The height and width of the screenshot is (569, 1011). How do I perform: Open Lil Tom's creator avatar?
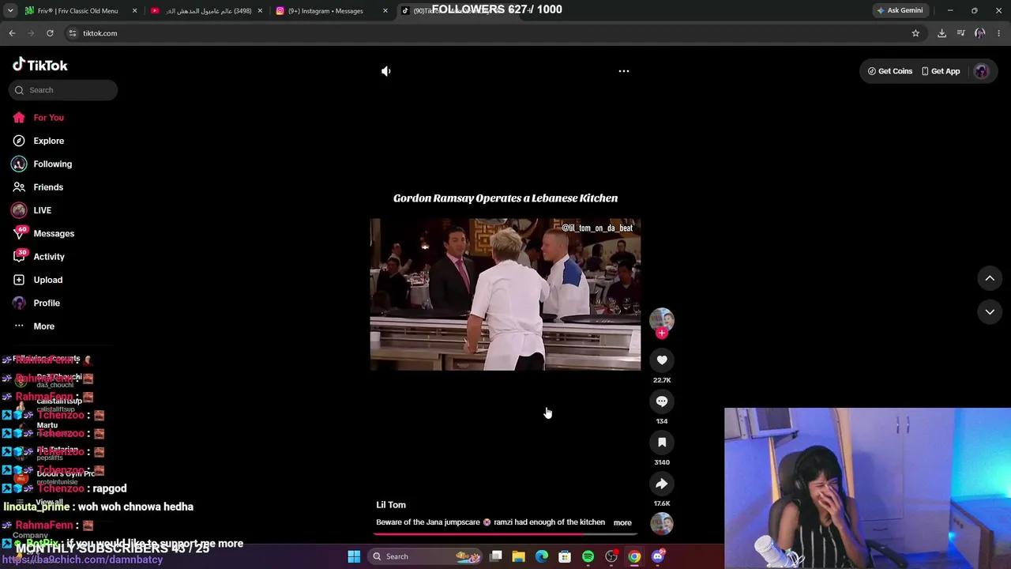662,320
